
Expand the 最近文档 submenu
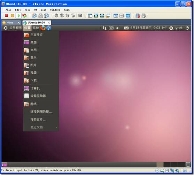(41, 127)
